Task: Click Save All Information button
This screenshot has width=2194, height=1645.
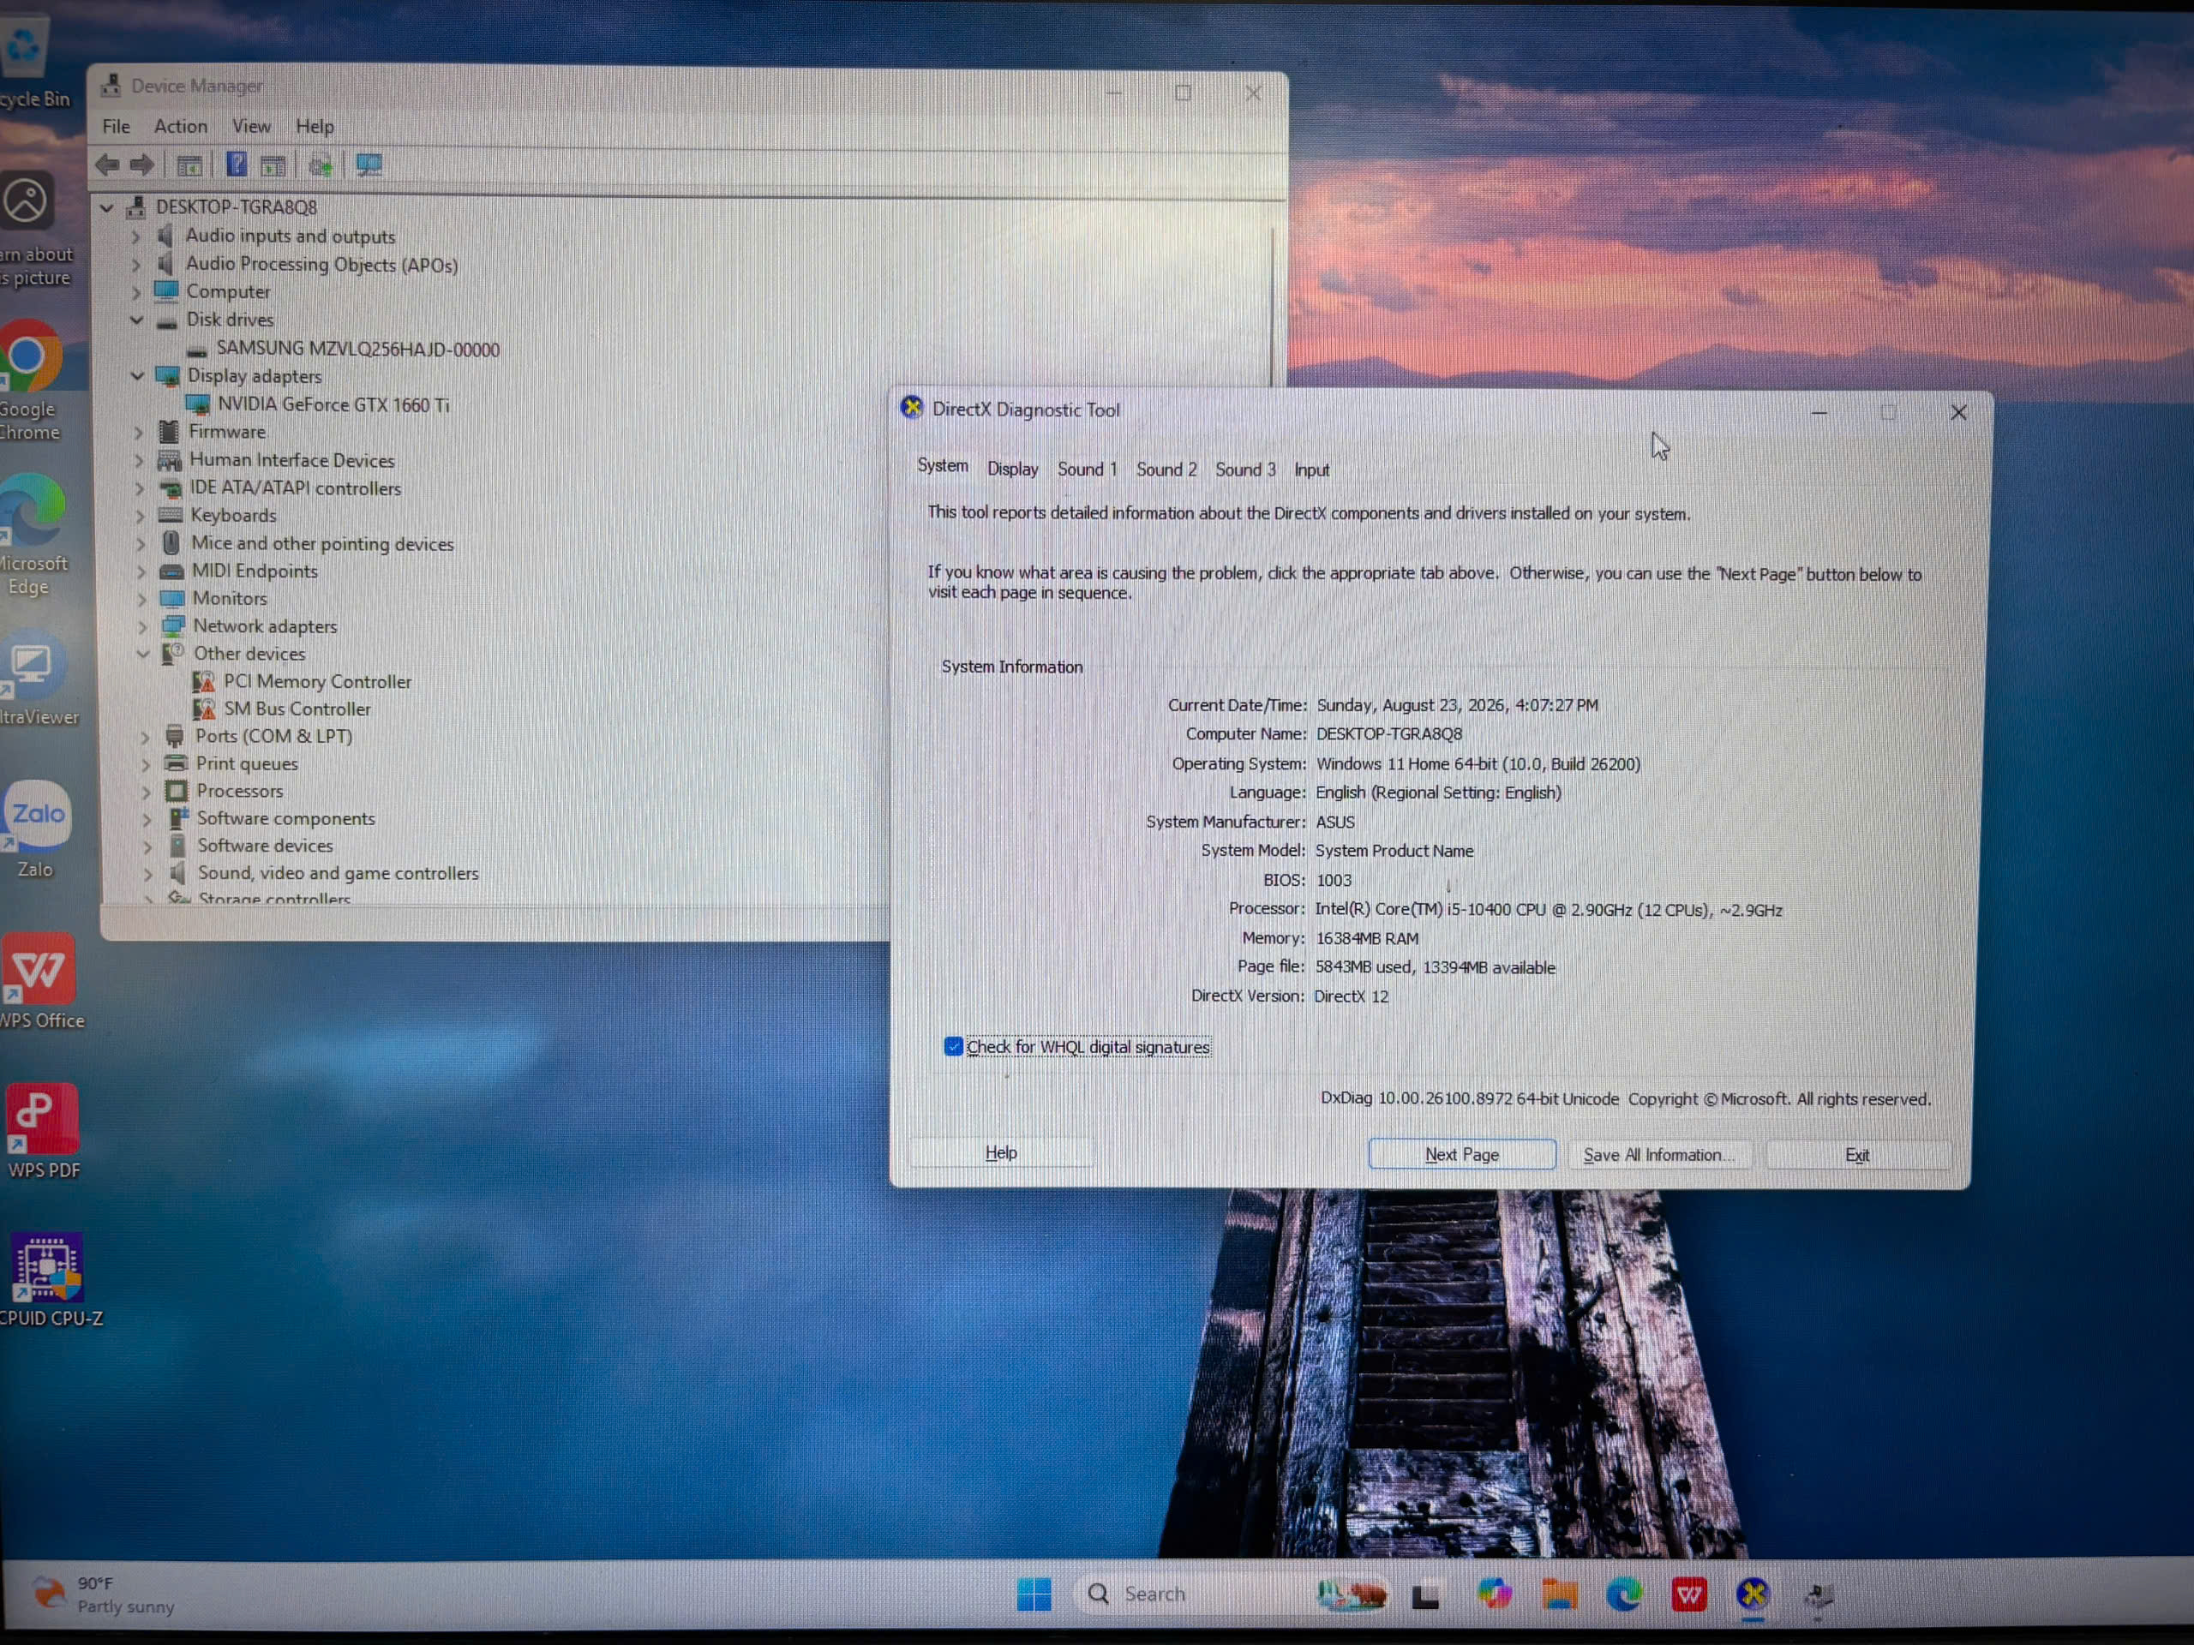Action: [1658, 1154]
